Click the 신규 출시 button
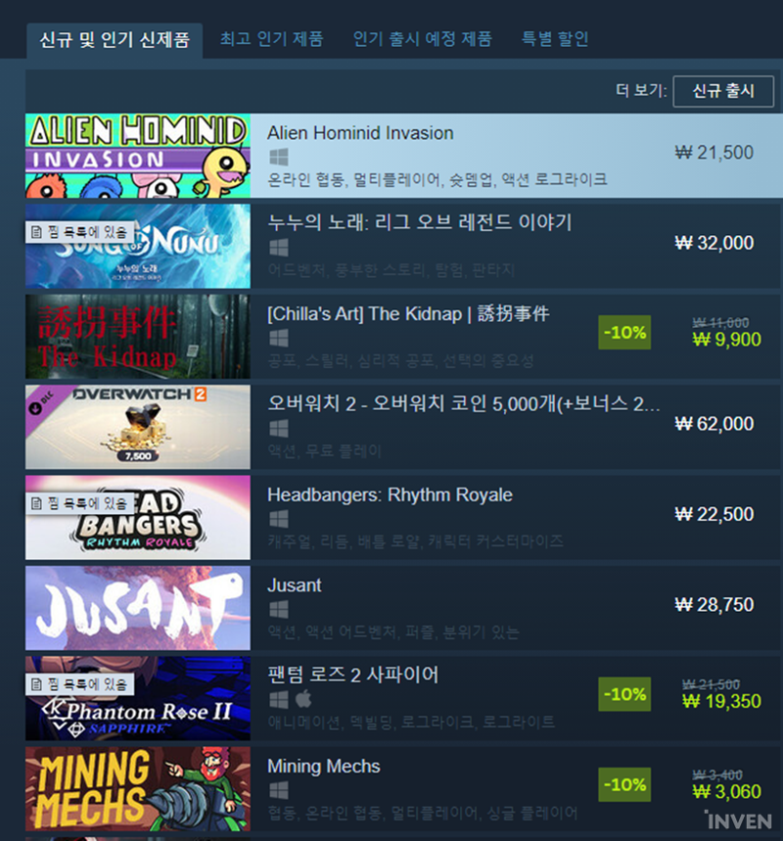 [723, 91]
